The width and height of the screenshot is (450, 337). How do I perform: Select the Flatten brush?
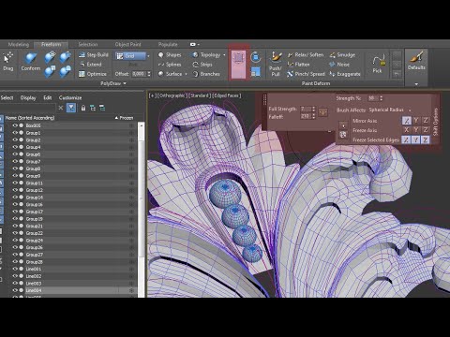point(298,65)
